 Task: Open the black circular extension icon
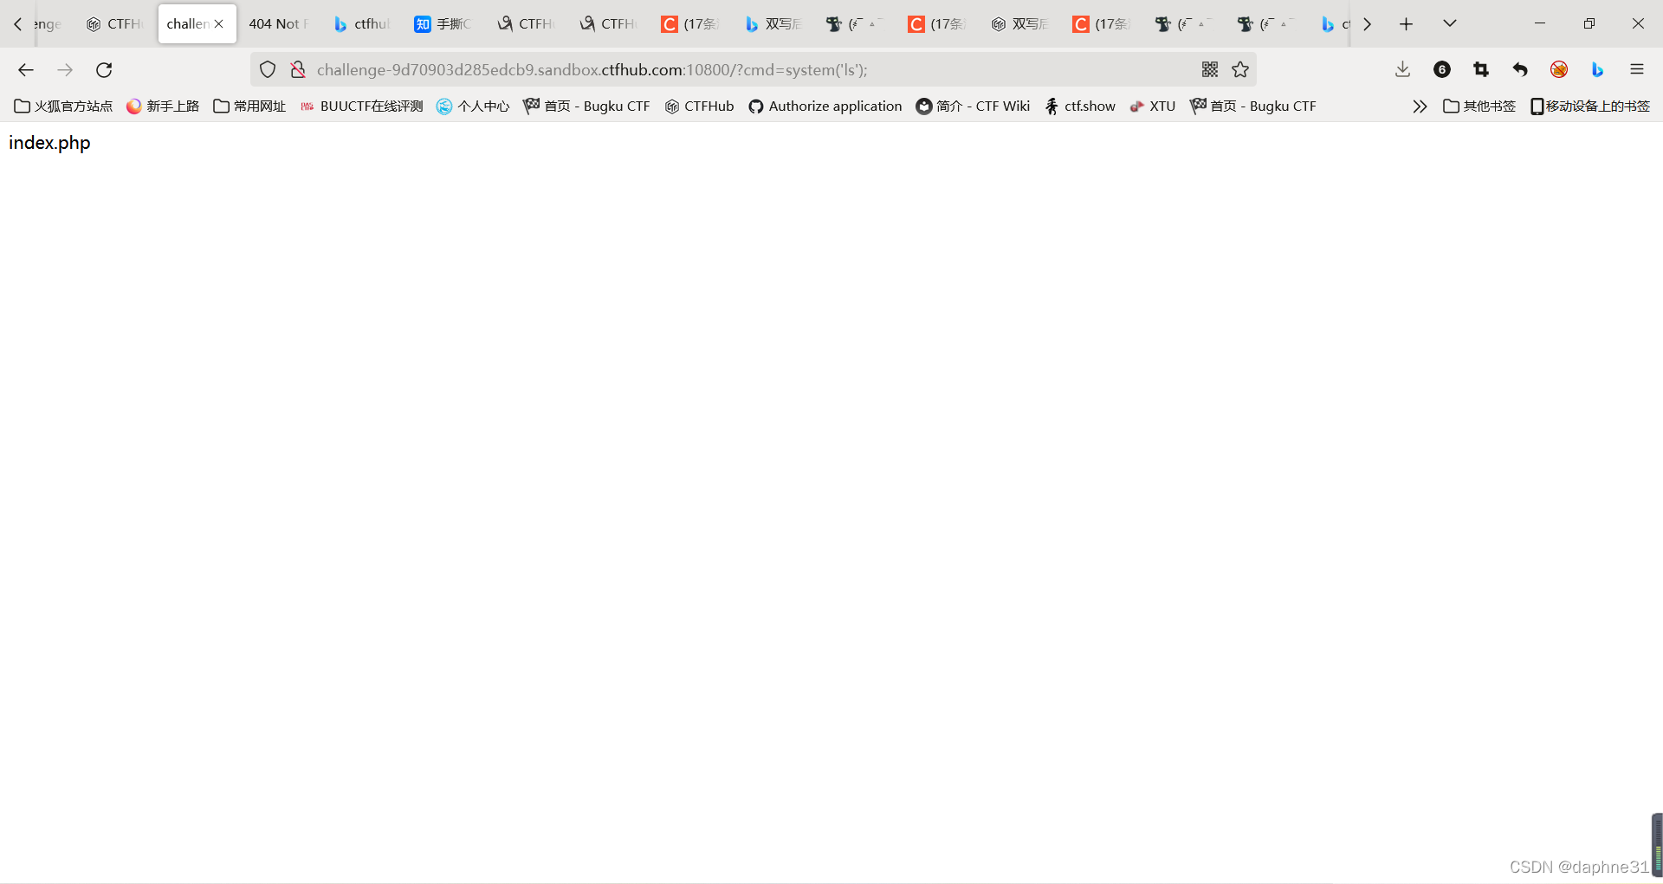1442,70
